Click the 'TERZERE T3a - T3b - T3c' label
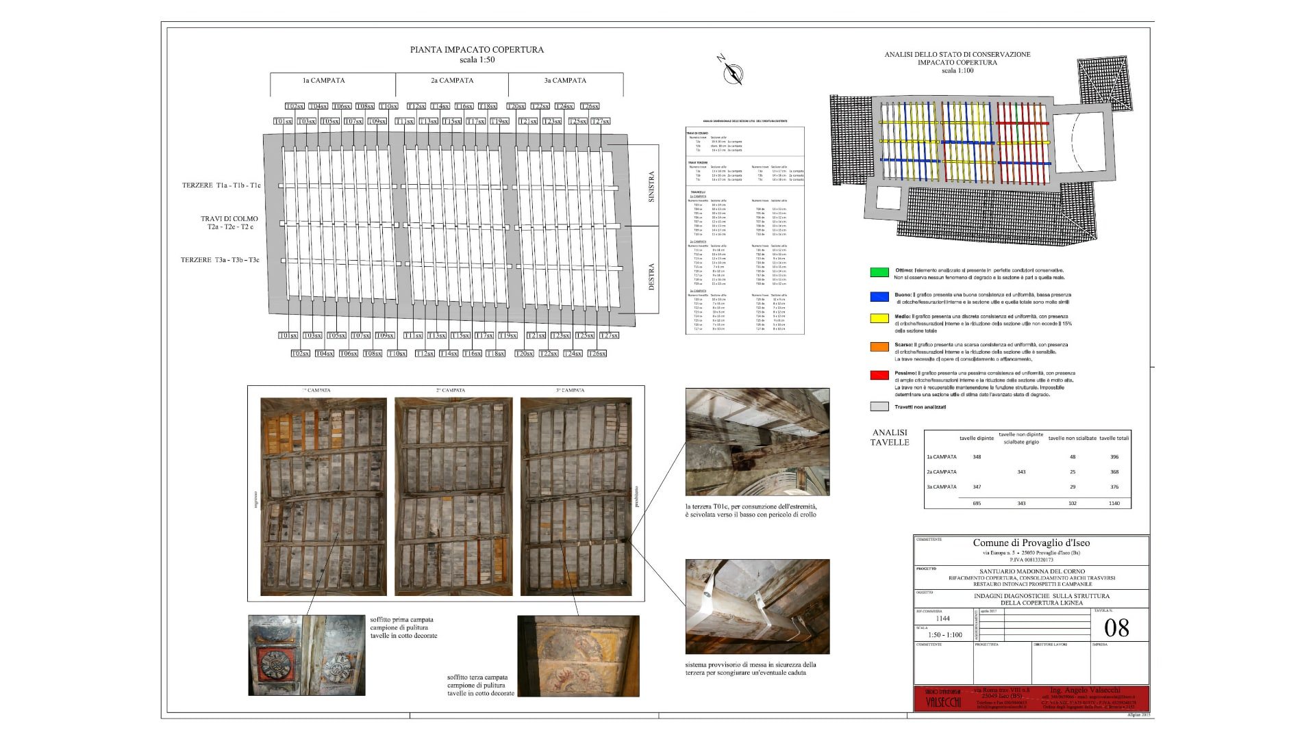 pos(220,260)
